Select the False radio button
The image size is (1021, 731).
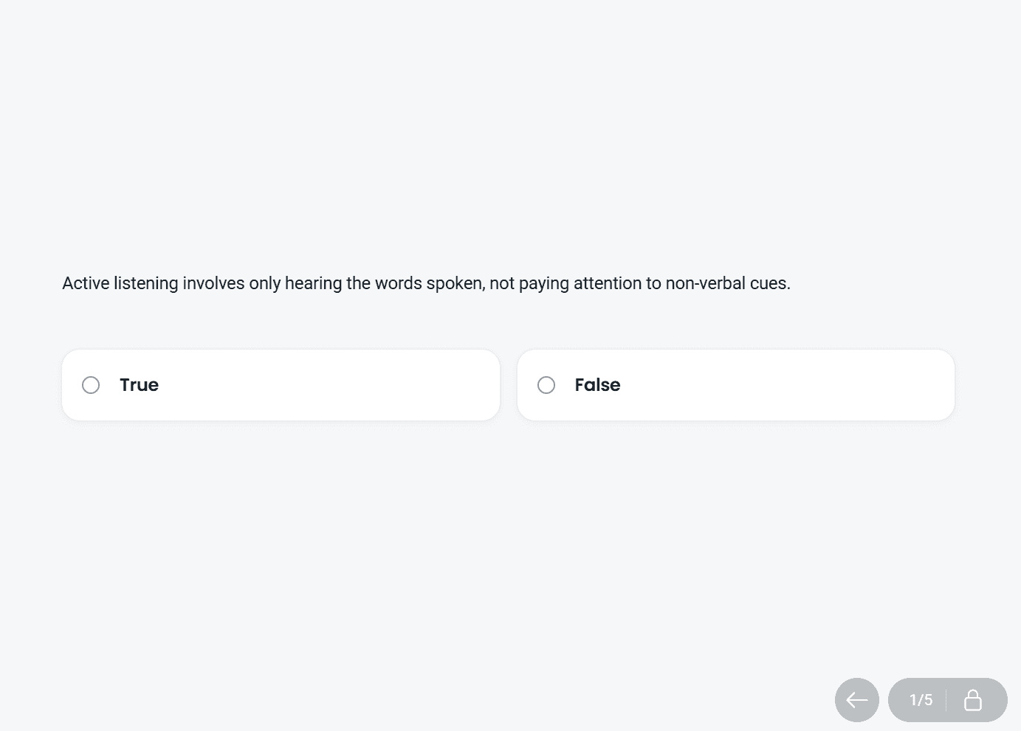click(546, 385)
